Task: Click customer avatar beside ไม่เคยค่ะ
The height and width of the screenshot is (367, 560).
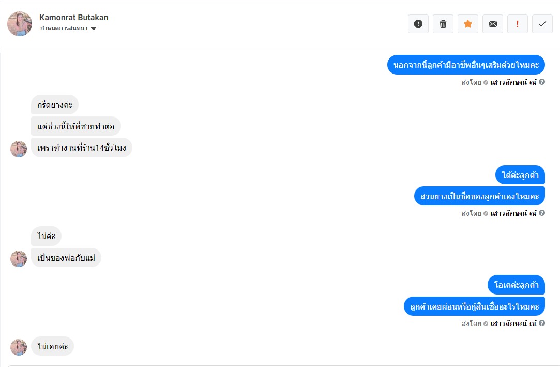Action: [x=19, y=347]
